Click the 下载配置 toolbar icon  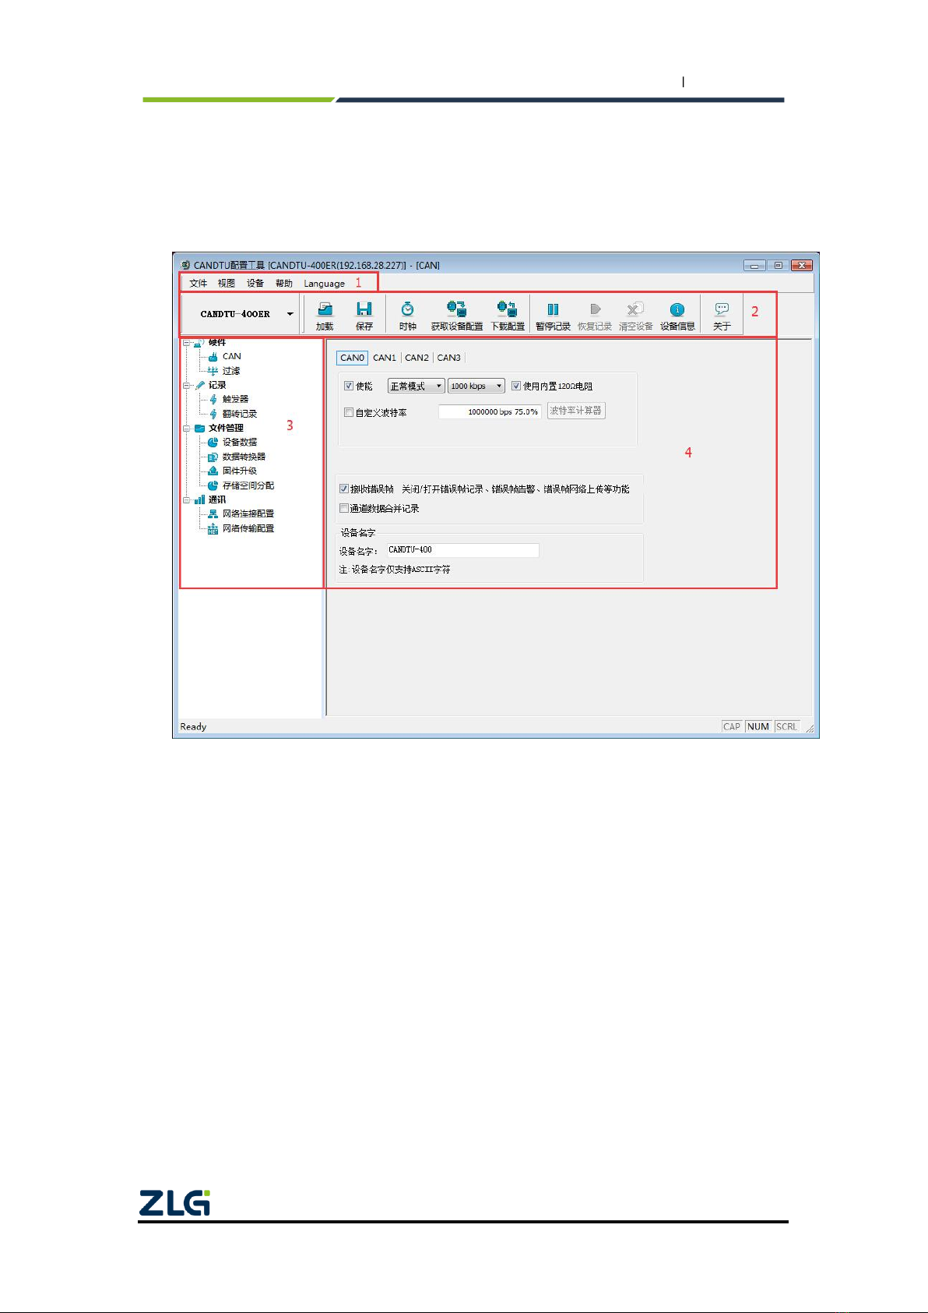[x=507, y=309]
